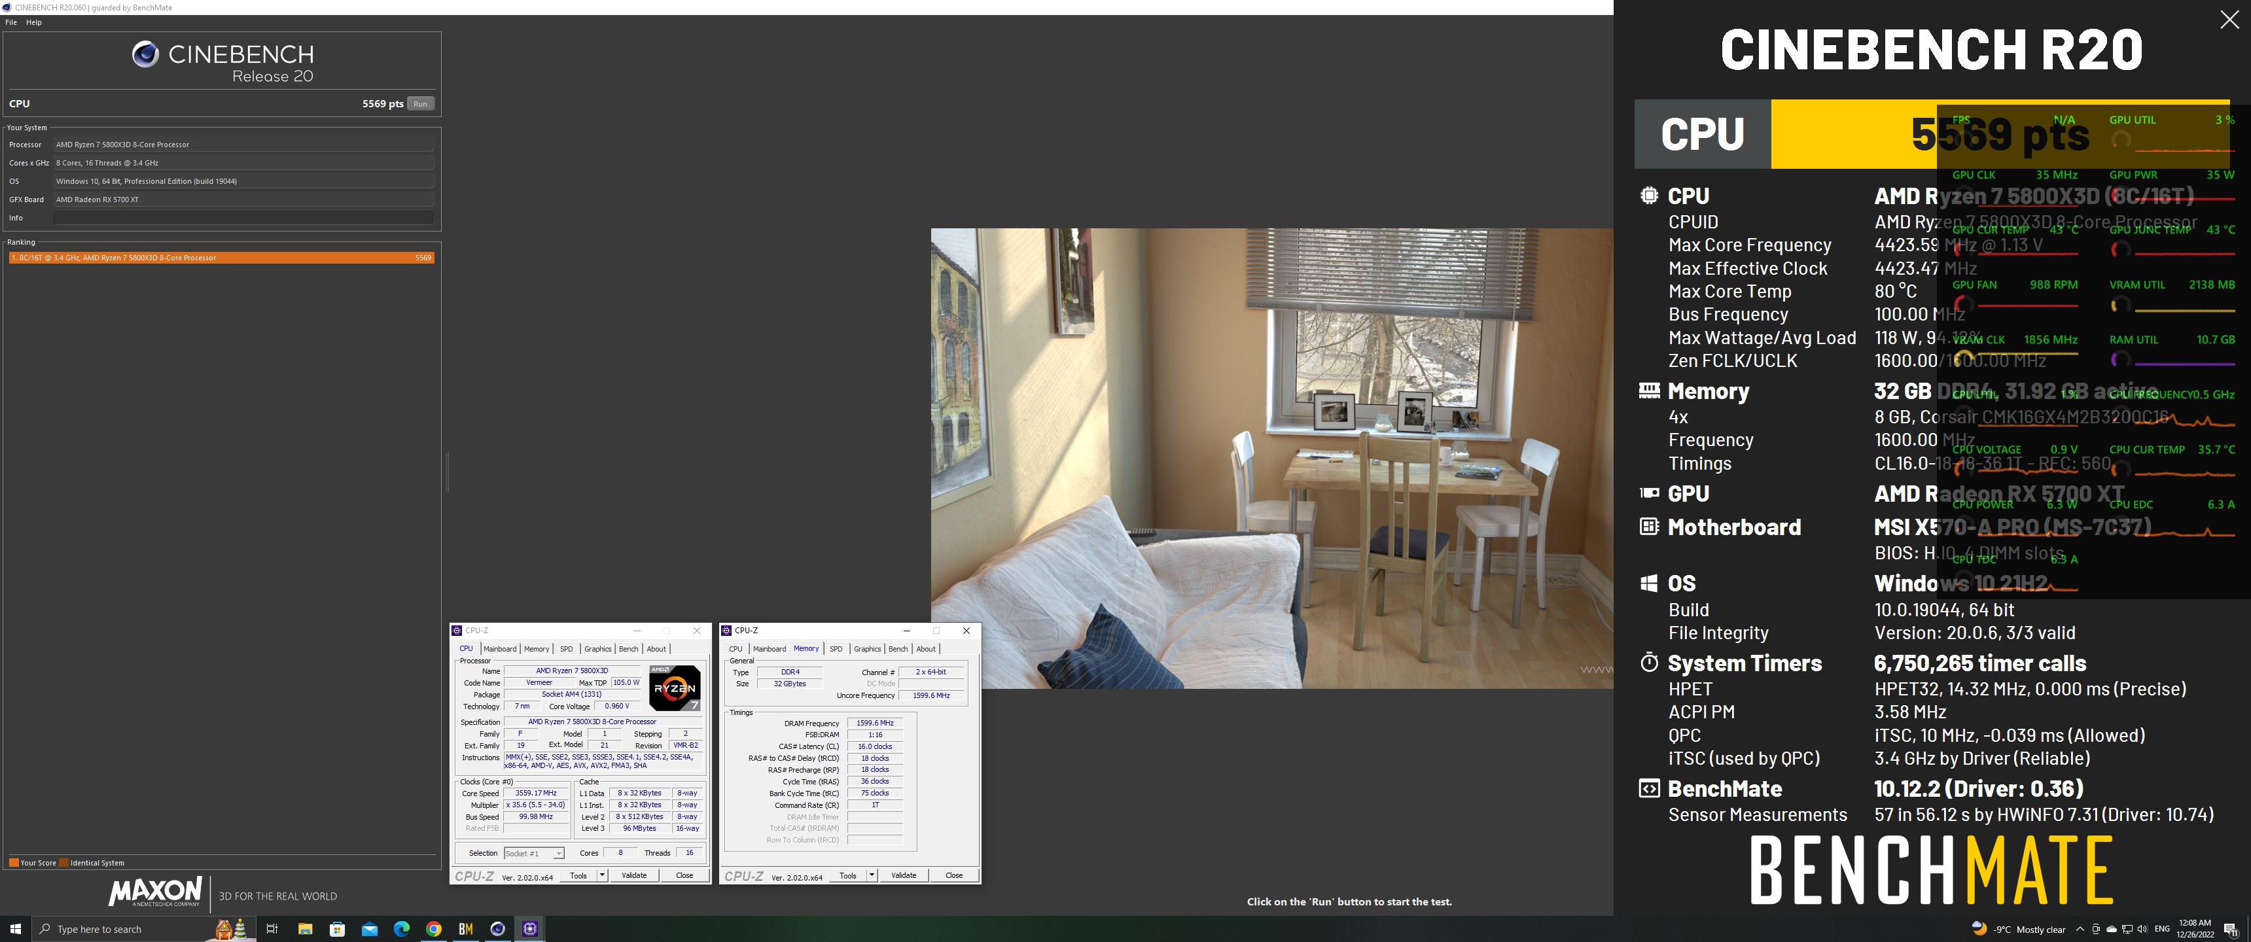Click the taskbar search box
The height and width of the screenshot is (942, 2251).
point(144,929)
